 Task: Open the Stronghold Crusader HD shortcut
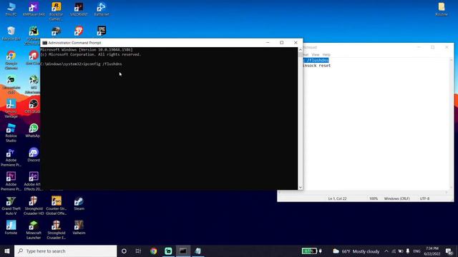pyautogui.click(x=34, y=206)
